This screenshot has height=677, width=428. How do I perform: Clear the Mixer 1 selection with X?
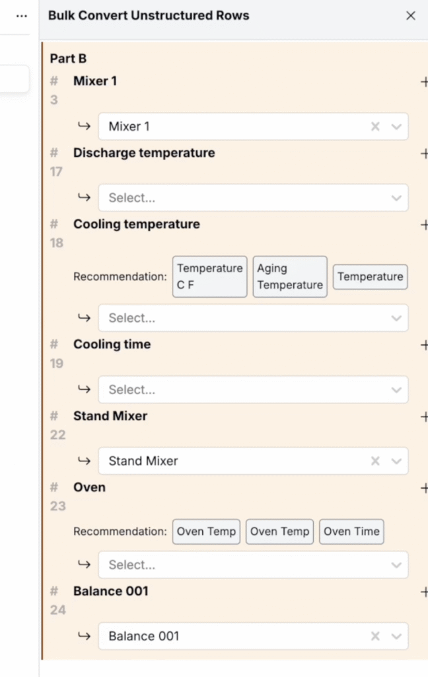(375, 126)
